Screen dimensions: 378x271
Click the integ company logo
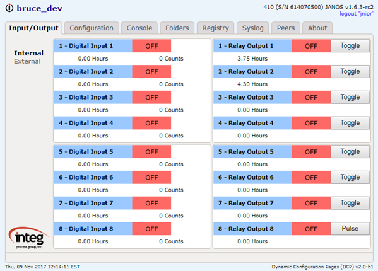28,238
